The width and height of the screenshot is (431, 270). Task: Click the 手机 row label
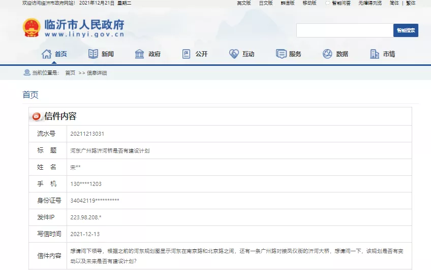point(47,184)
